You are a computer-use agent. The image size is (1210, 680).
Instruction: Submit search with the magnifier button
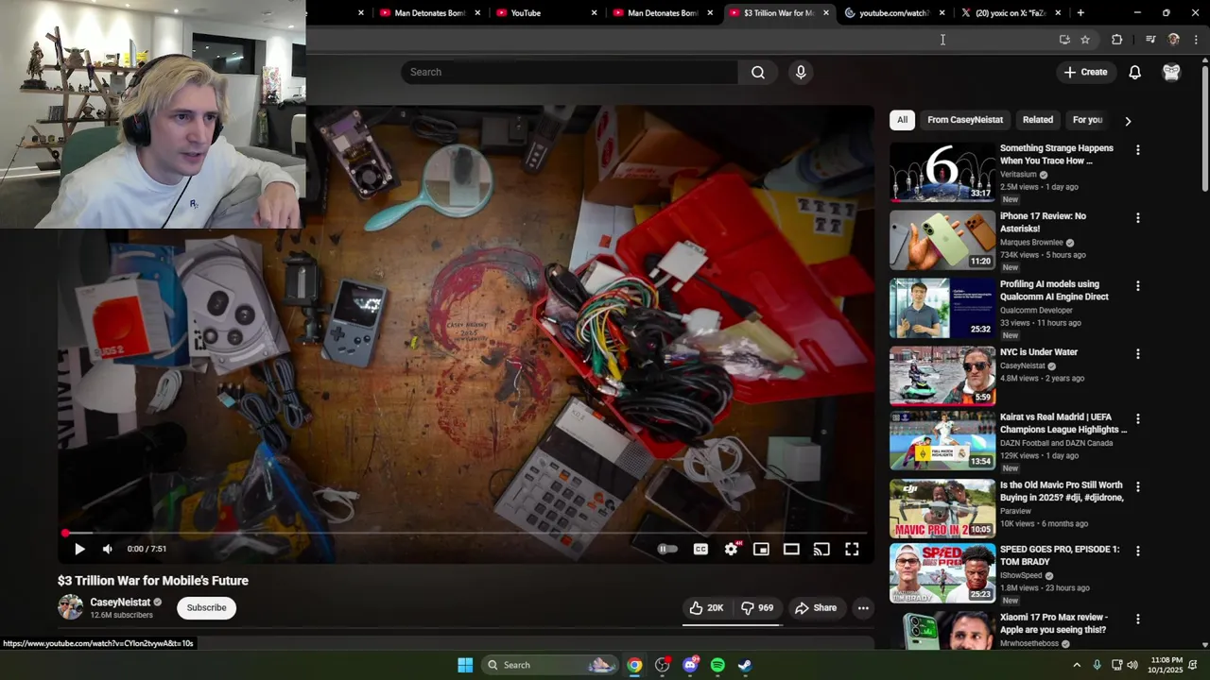pyautogui.click(x=758, y=72)
